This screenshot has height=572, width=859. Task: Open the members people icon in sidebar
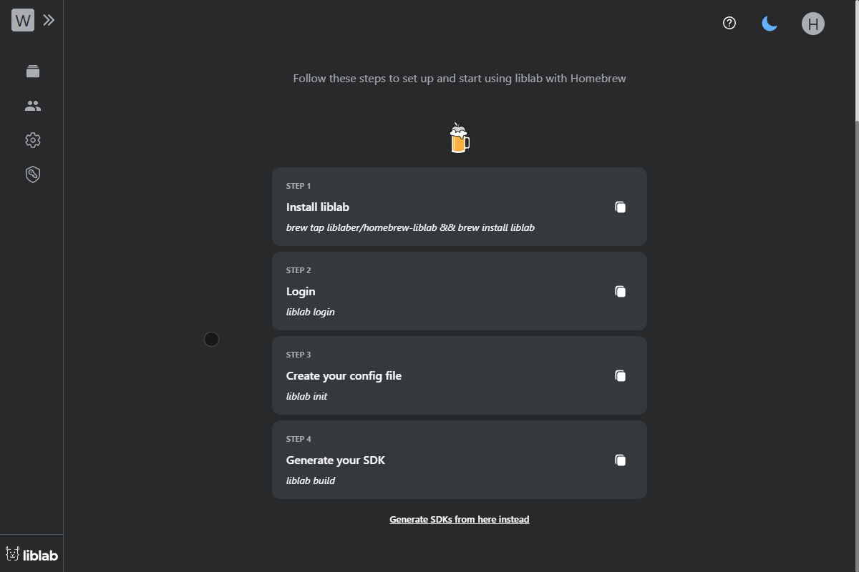[x=32, y=106]
